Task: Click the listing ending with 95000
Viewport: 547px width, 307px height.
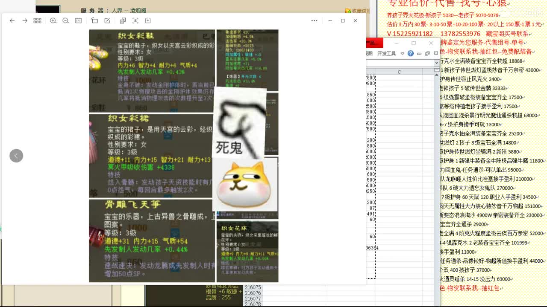Action: [x=481, y=170]
